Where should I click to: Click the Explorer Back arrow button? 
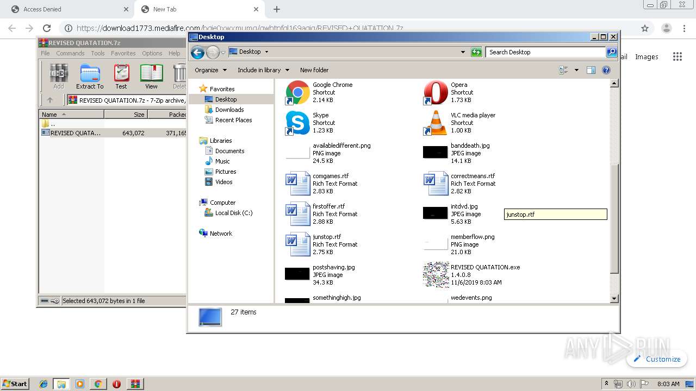tap(197, 52)
